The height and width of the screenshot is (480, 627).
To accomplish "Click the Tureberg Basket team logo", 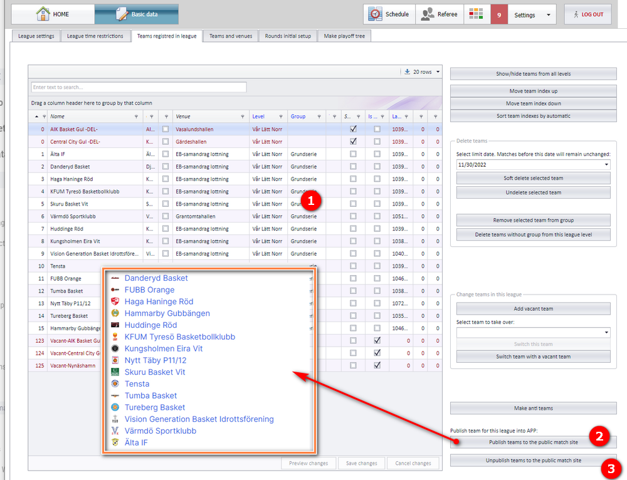I will 115,407.
